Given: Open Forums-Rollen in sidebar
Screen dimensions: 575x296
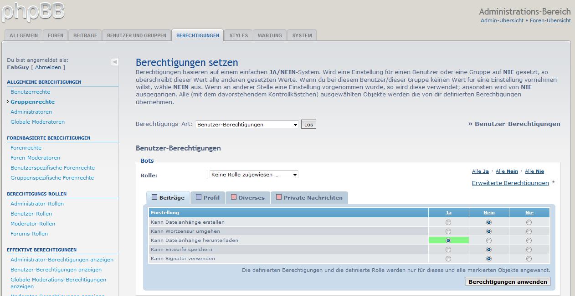Looking at the screenshot, I should (29, 234).
